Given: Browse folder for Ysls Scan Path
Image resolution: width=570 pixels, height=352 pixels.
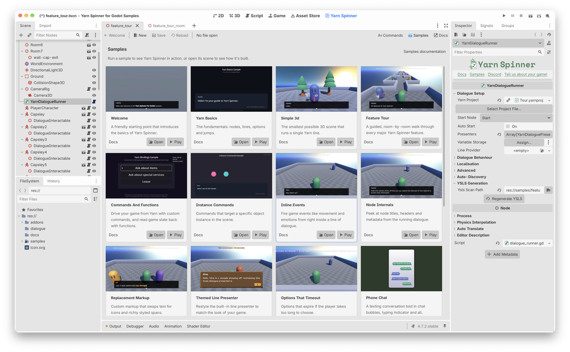Looking at the screenshot, I should point(548,190).
